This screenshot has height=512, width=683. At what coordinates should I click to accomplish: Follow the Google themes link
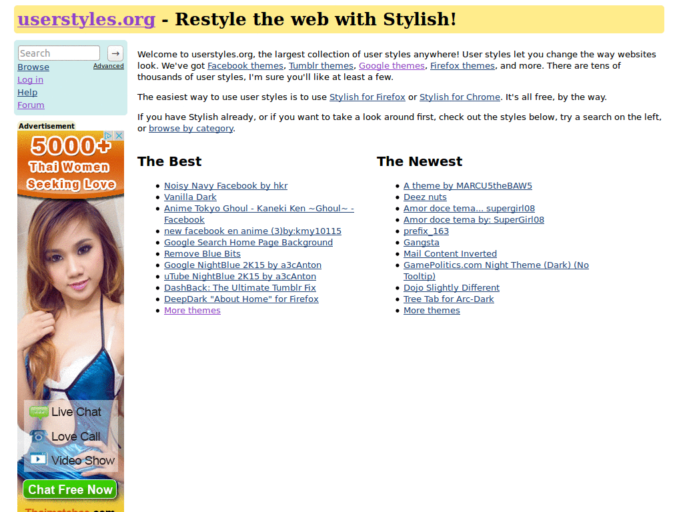click(x=392, y=66)
